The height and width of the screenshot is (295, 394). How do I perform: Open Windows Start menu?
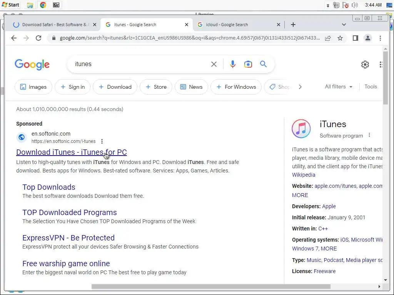(x=10, y=5)
